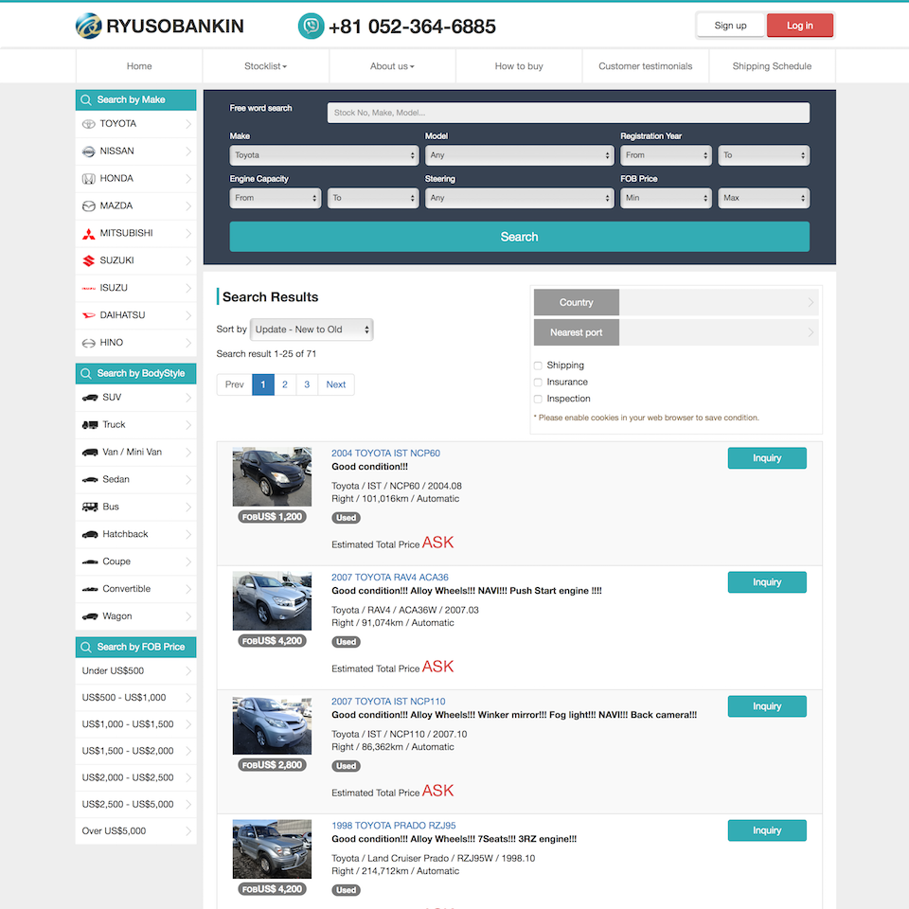Open Registration Year From dropdown
This screenshot has width=909, height=909.
666,155
